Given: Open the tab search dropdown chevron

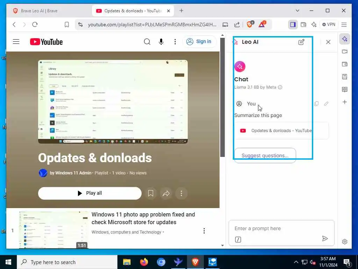Looking at the screenshot, I should [297, 11].
